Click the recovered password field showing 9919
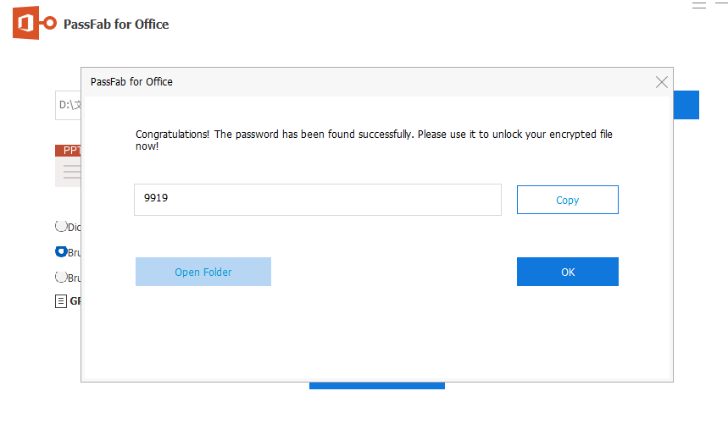Screen dimensions: 728x435 pos(317,200)
